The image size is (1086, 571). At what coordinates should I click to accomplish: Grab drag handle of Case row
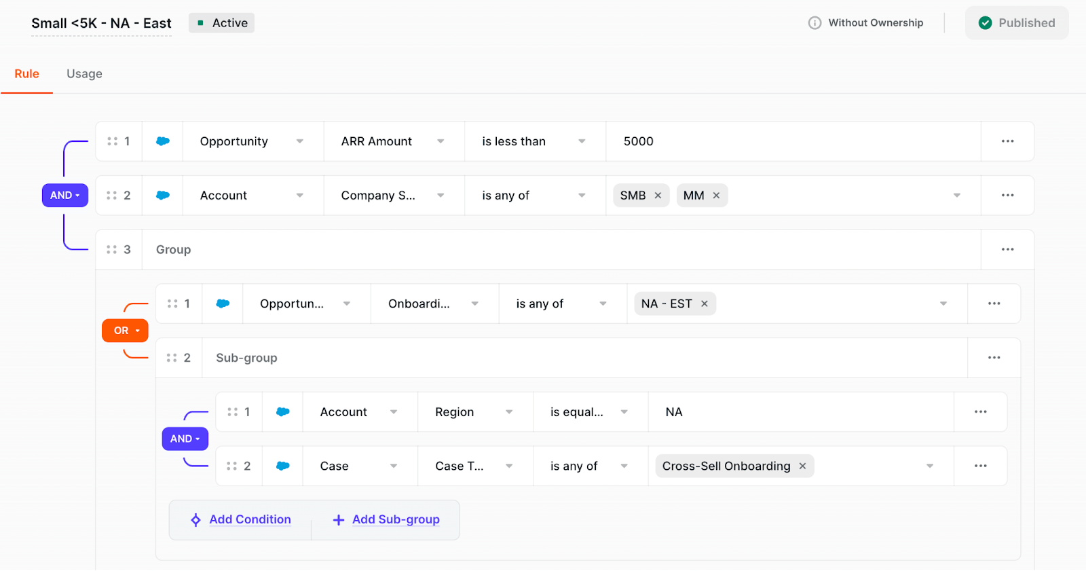[232, 466]
